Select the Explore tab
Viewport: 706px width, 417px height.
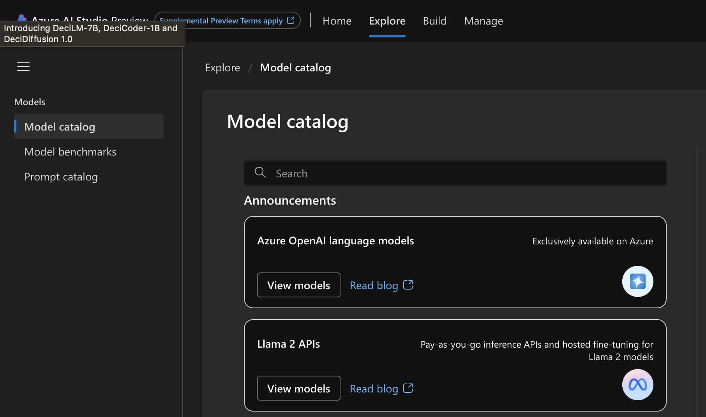pos(387,21)
